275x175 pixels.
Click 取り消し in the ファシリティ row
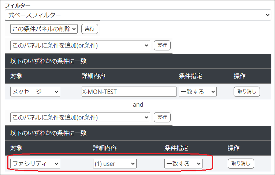point(241,164)
